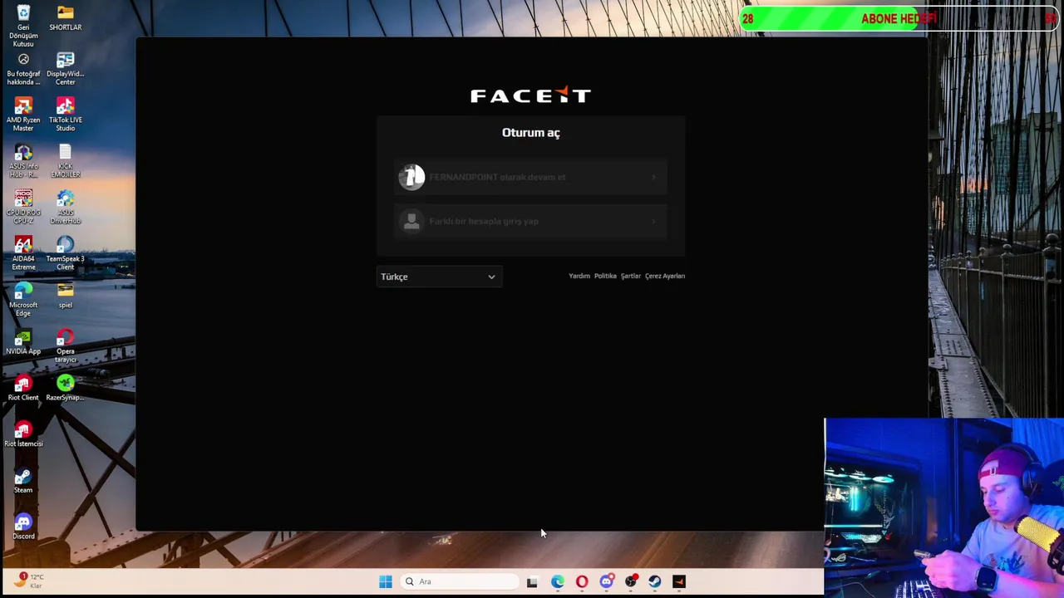Open Çerez Ayarları cookie settings link
The height and width of the screenshot is (598, 1064).
[665, 276]
